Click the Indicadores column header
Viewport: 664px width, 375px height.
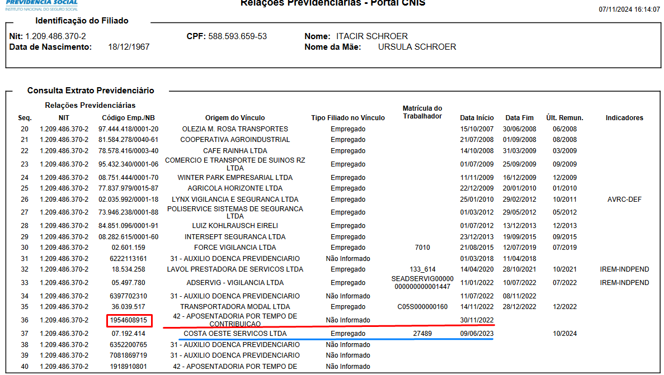624,118
